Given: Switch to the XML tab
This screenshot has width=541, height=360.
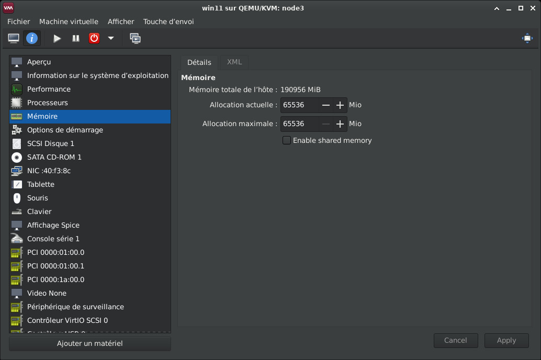Looking at the screenshot, I should tap(234, 62).
